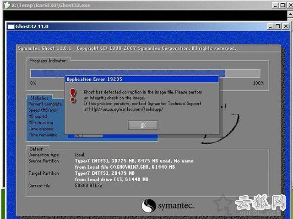
Task: Click the 'Connection type' label
Action: [x=43, y=155]
